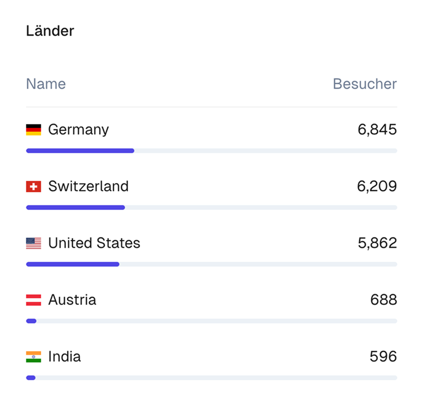Viewport: 421px width, 408px height.
Task: Sort by the Besucher column header
Action: [365, 84]
